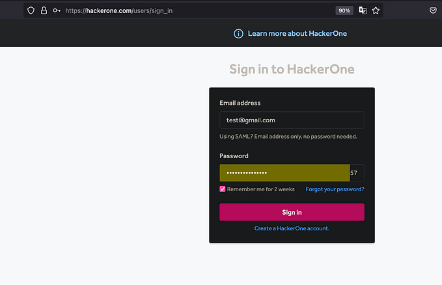This screenshot has height=285, width=442.
Task: Click the Sign in to HackerOne heading
Action: point(292,70)
